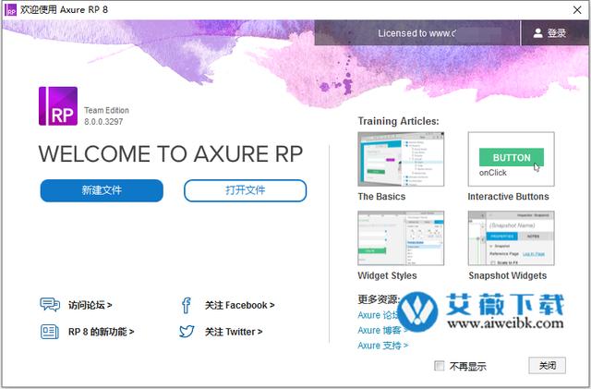Open the 关注 Facebook link
591x389 pixels.
pos(240,305)
